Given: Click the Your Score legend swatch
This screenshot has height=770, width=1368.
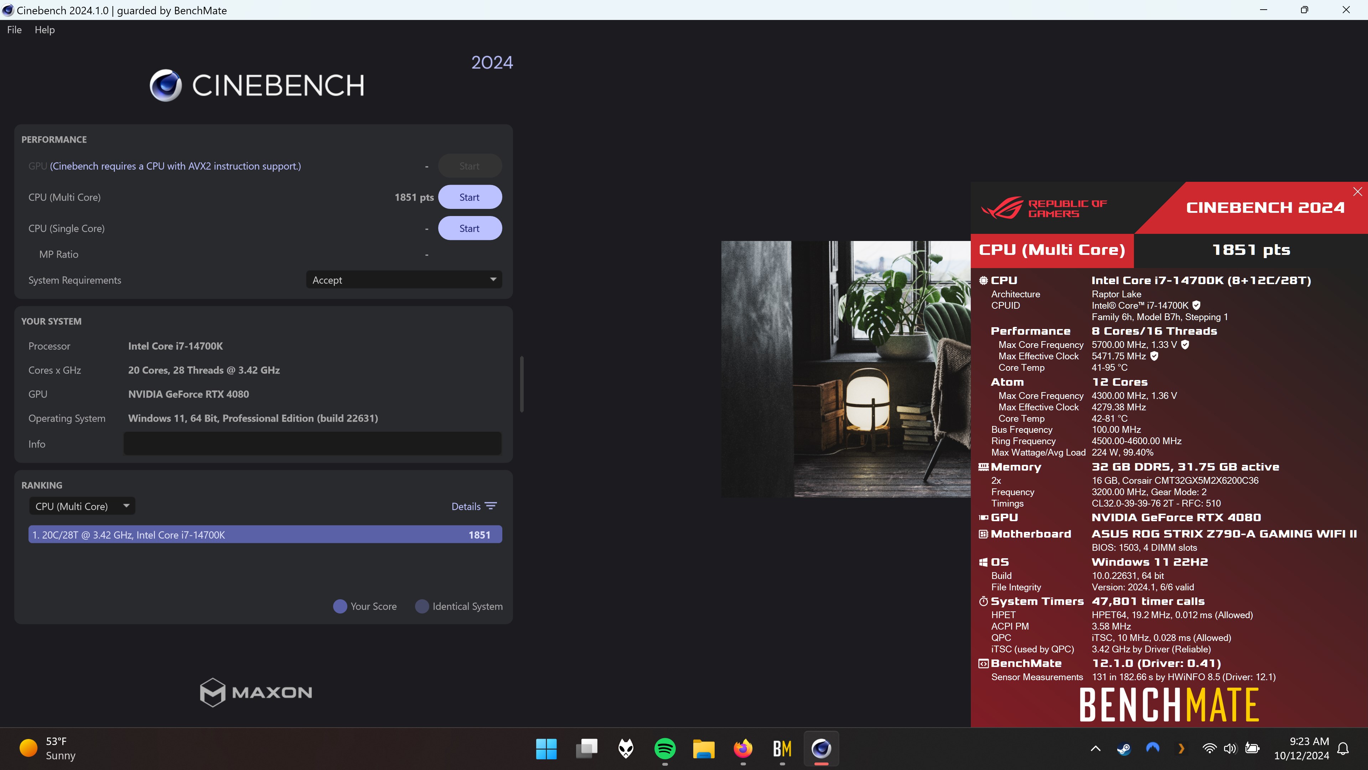Looking at the screenshot, I should tap(340, 606).
